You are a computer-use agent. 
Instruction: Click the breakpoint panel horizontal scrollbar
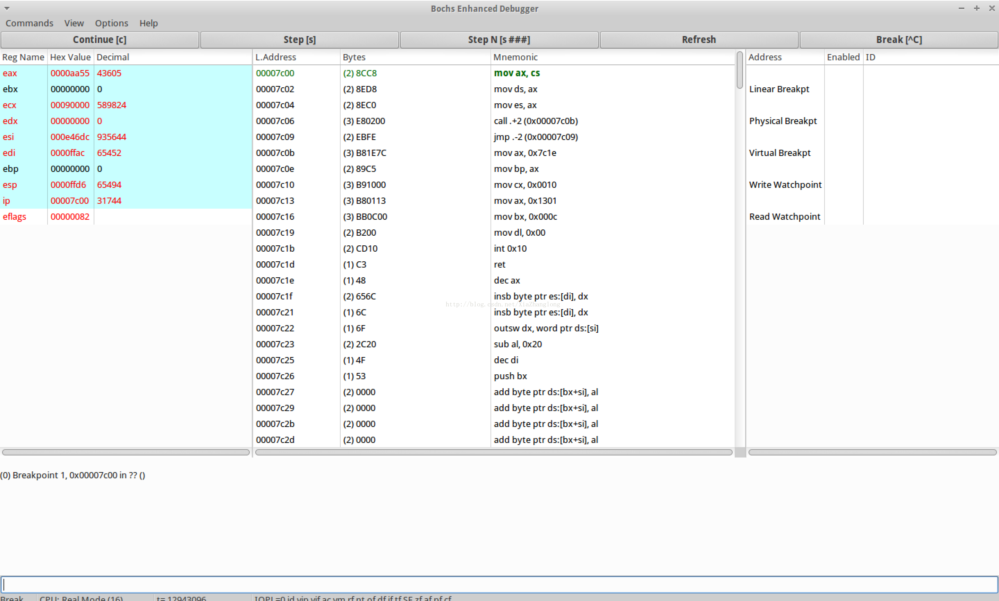click(872, 452)
